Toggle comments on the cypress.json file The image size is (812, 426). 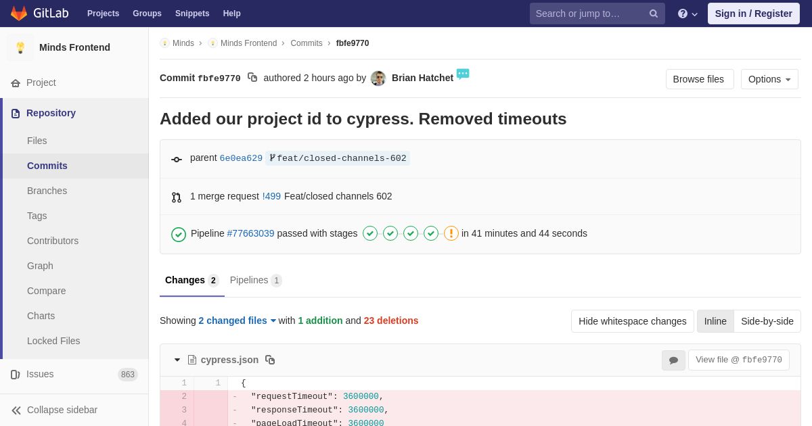(x=673, y=360)
